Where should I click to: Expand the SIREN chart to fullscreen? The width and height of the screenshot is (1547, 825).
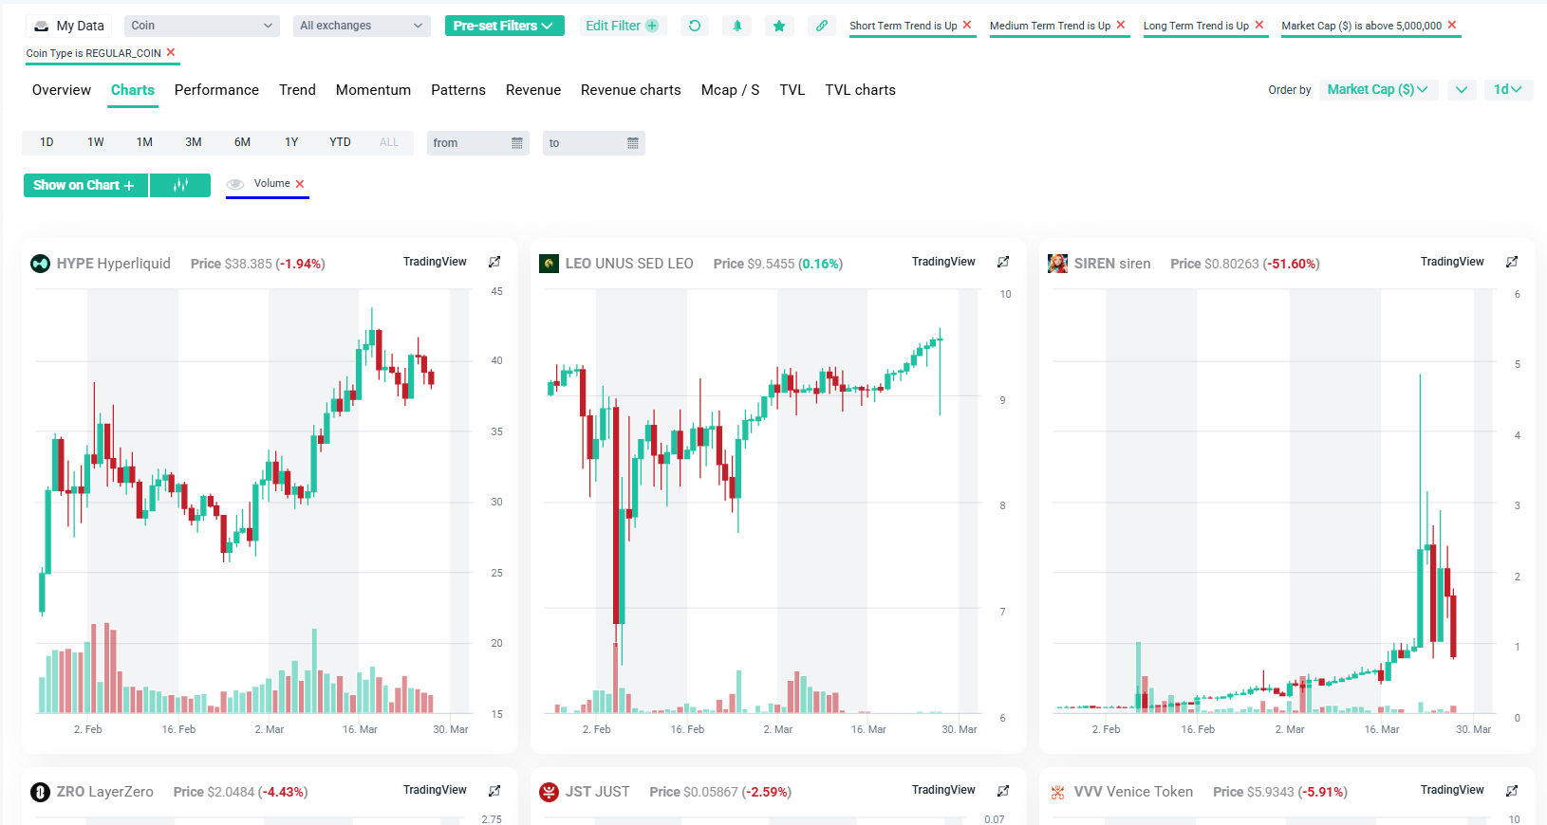tap(1512, 262)
